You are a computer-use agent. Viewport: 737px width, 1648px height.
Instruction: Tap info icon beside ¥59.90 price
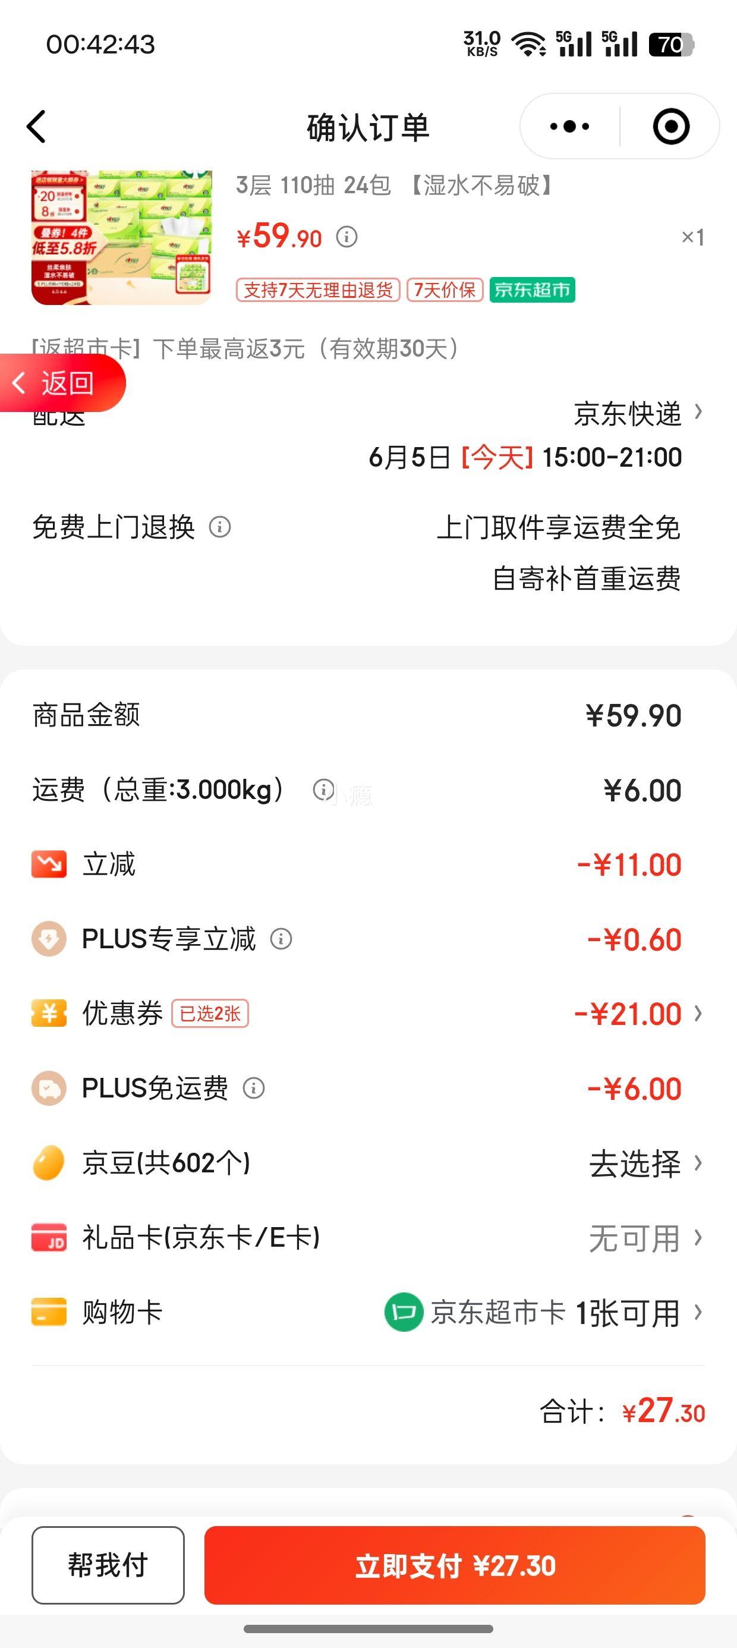[347, 237]
